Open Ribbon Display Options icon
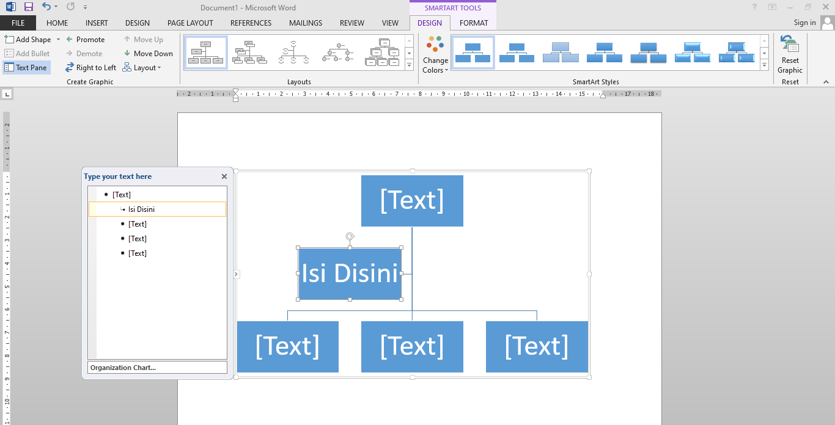835x425 pixels. click(x=773, y=7)
